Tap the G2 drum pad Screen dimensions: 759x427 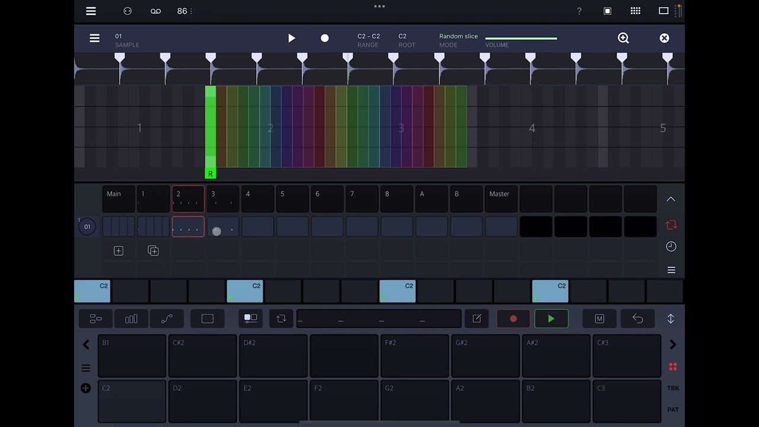click(415, 401)
